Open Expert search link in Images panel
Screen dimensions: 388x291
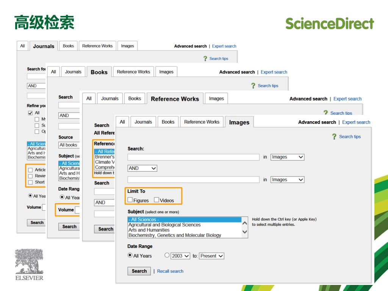point(356,122)
